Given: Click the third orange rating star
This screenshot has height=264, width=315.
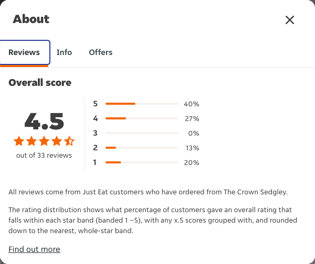Looking at the screenshot, I should (44, 141).
